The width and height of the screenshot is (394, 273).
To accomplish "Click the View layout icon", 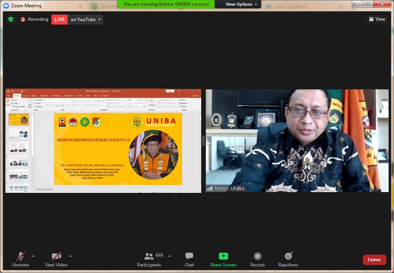I will point(377,19).
